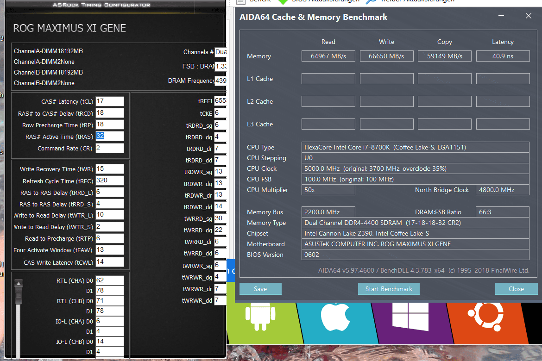
Task: Click the tWTR_L field showing 10
Action: 110,215
